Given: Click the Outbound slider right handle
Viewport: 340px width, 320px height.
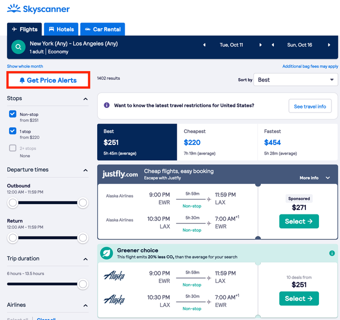Looking at the screenshot, I should (83, 203).
